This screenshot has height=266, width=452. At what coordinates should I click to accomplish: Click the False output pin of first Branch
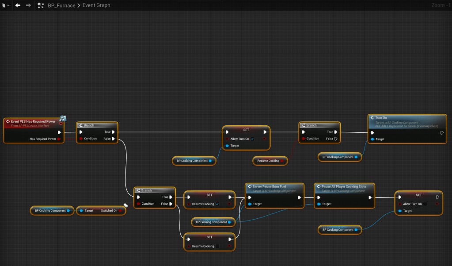[x=114, y=139]
